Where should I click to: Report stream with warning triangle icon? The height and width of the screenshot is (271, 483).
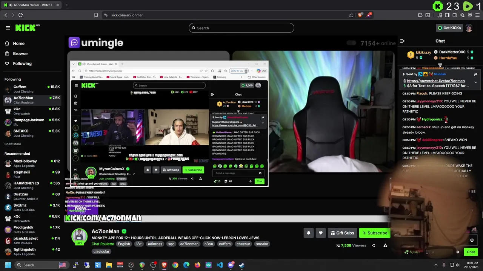coord(385,245)
